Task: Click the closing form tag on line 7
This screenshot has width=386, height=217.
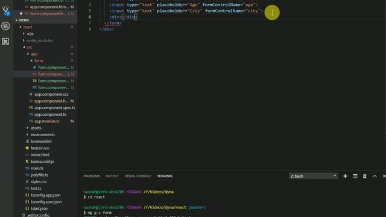Action: point(113,23)
